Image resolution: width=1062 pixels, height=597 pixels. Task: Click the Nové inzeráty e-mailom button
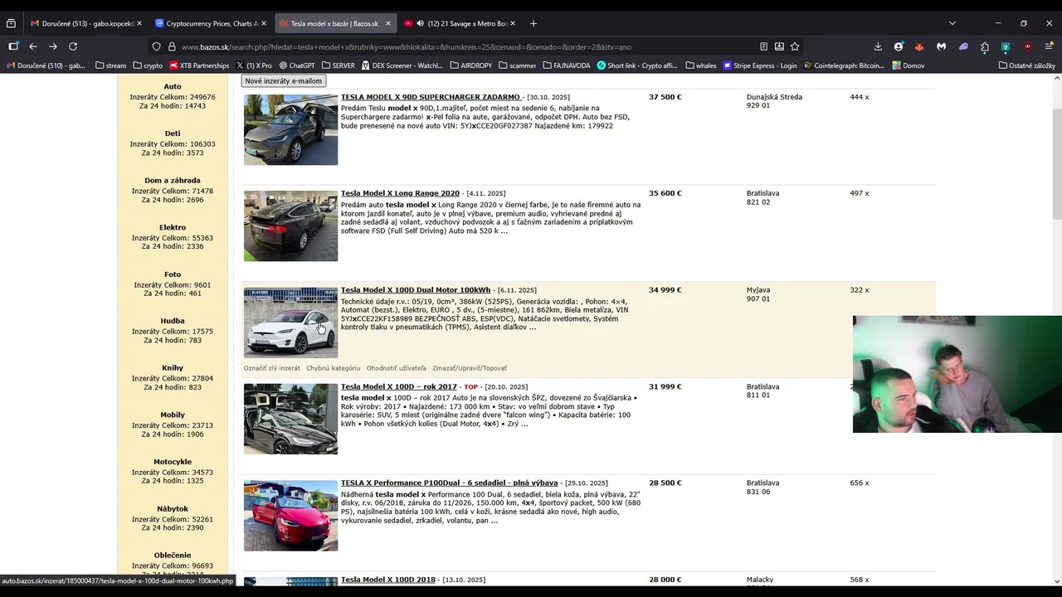(283, 80)
